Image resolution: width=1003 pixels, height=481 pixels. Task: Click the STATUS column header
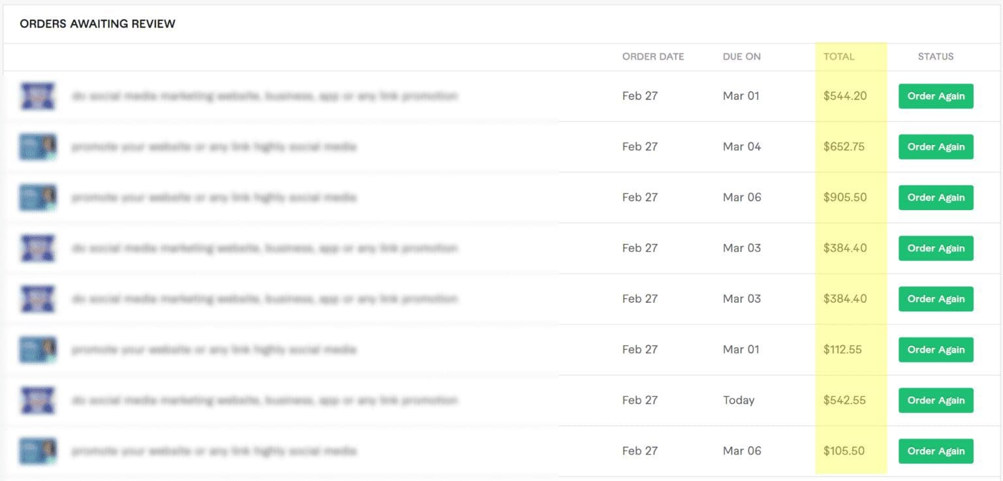tap(935, 57)
